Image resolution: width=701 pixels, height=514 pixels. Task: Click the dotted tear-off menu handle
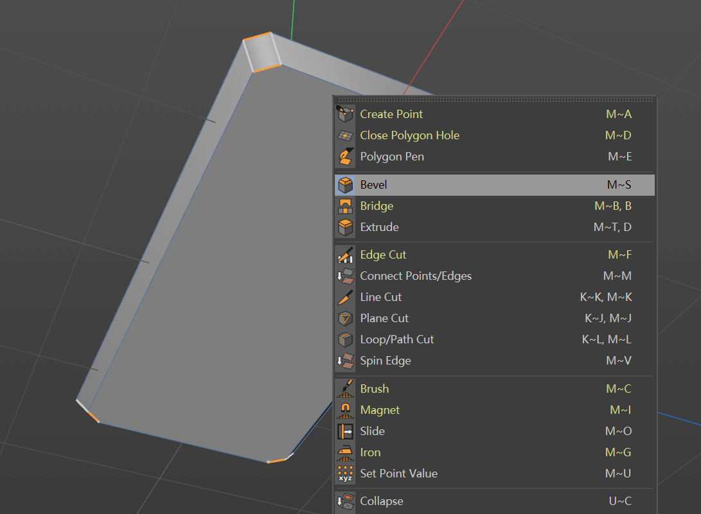pyautogui.click(x=495, y=99)
